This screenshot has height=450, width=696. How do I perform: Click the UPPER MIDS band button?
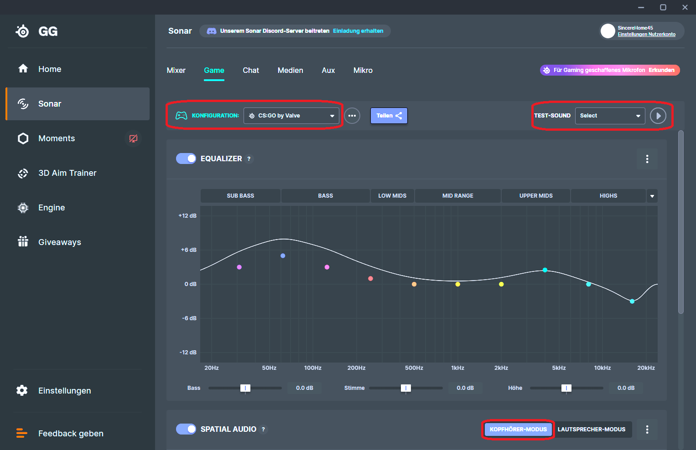536,196
